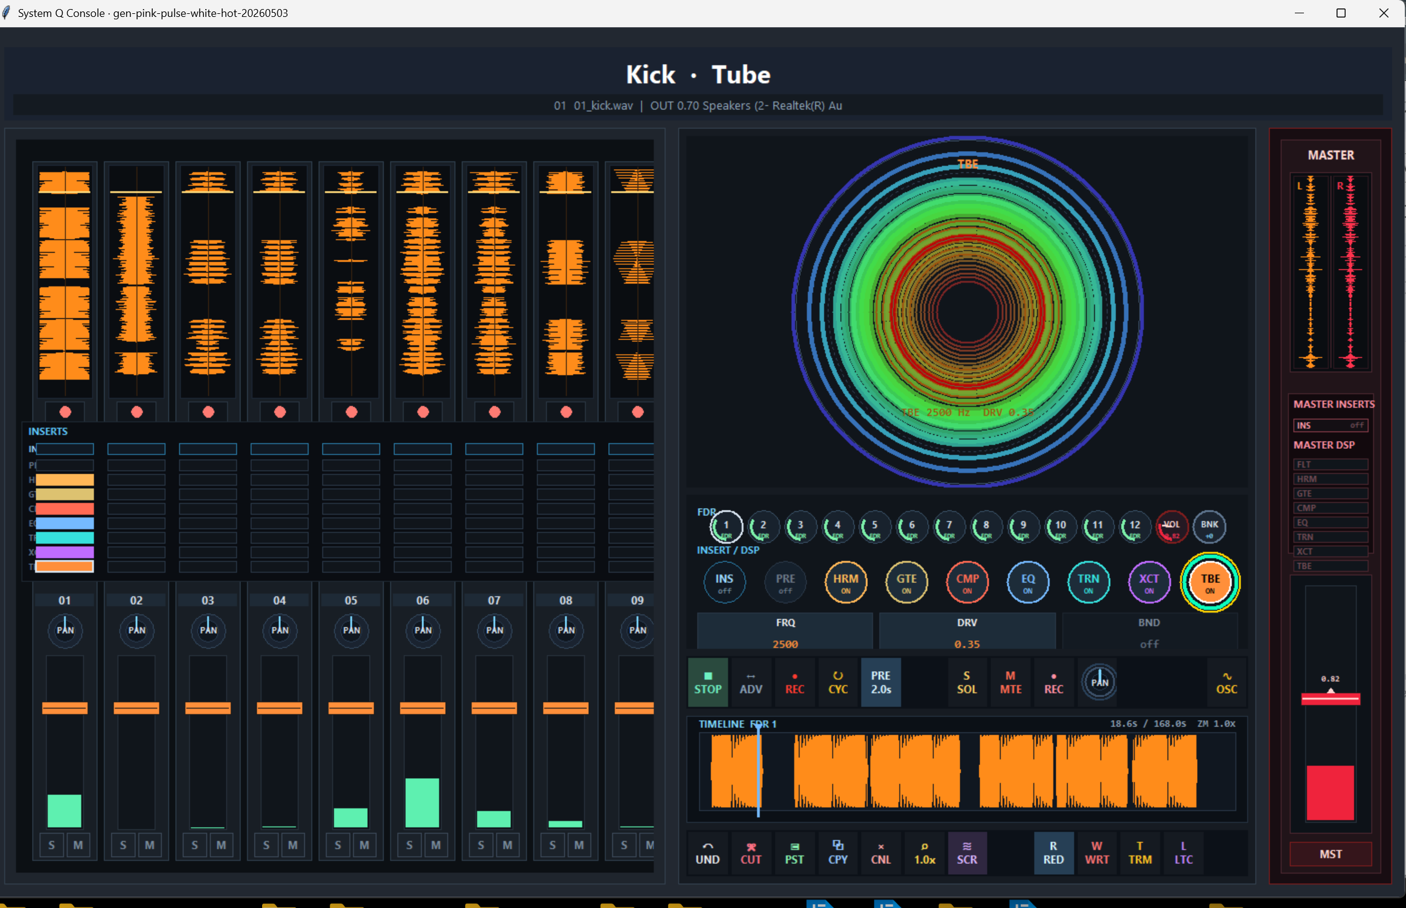Click the STOP transport button
1406x908 pixels.
point(707,682)
